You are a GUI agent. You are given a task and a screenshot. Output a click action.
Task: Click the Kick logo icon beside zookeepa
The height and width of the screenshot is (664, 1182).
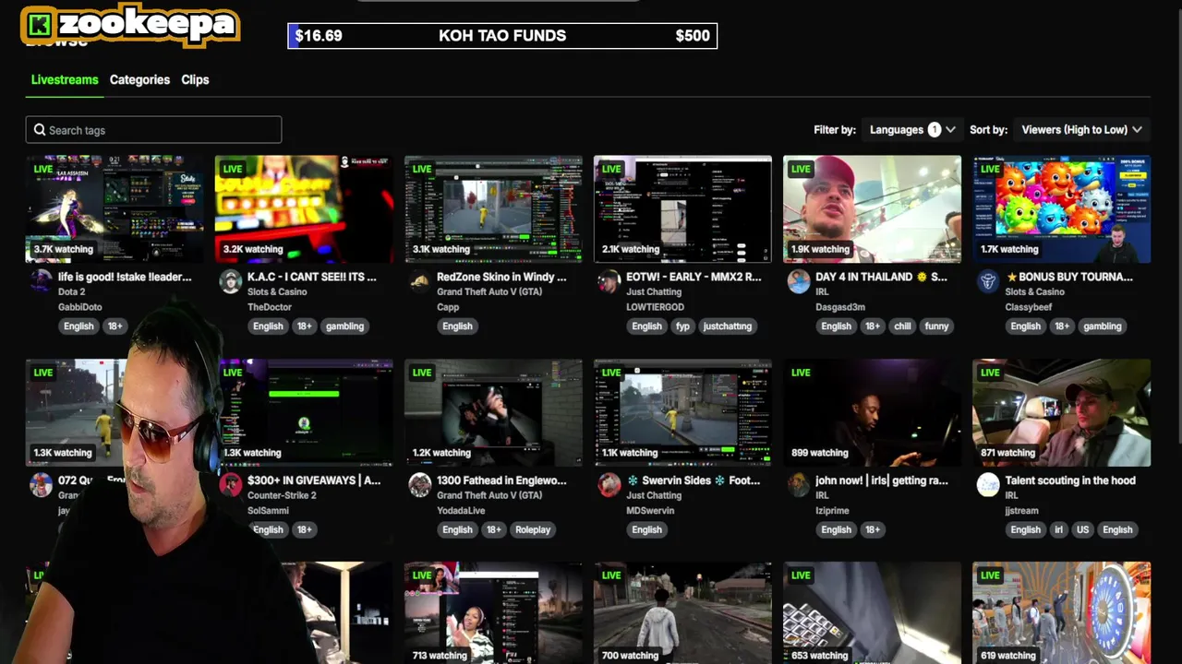40,25
